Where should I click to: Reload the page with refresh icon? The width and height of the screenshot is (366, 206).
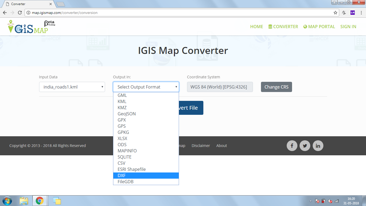[20, 13]
